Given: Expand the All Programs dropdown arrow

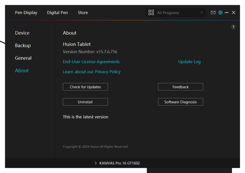Looking at the screenshot, I should pos(201,13).
